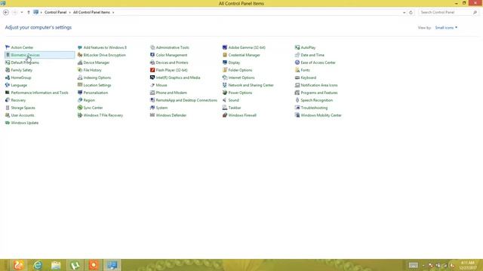
Task: Open the Speech Recognition microphone icon
Action: (x=297, y=100)
